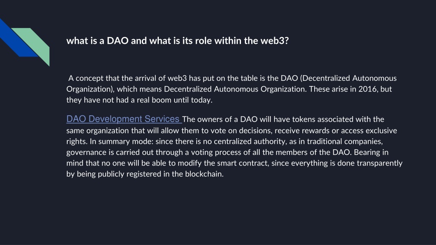This screenshot has height=245, width=436.
Task: Select the slide title about DAO and web3
Action: [178, 41]
